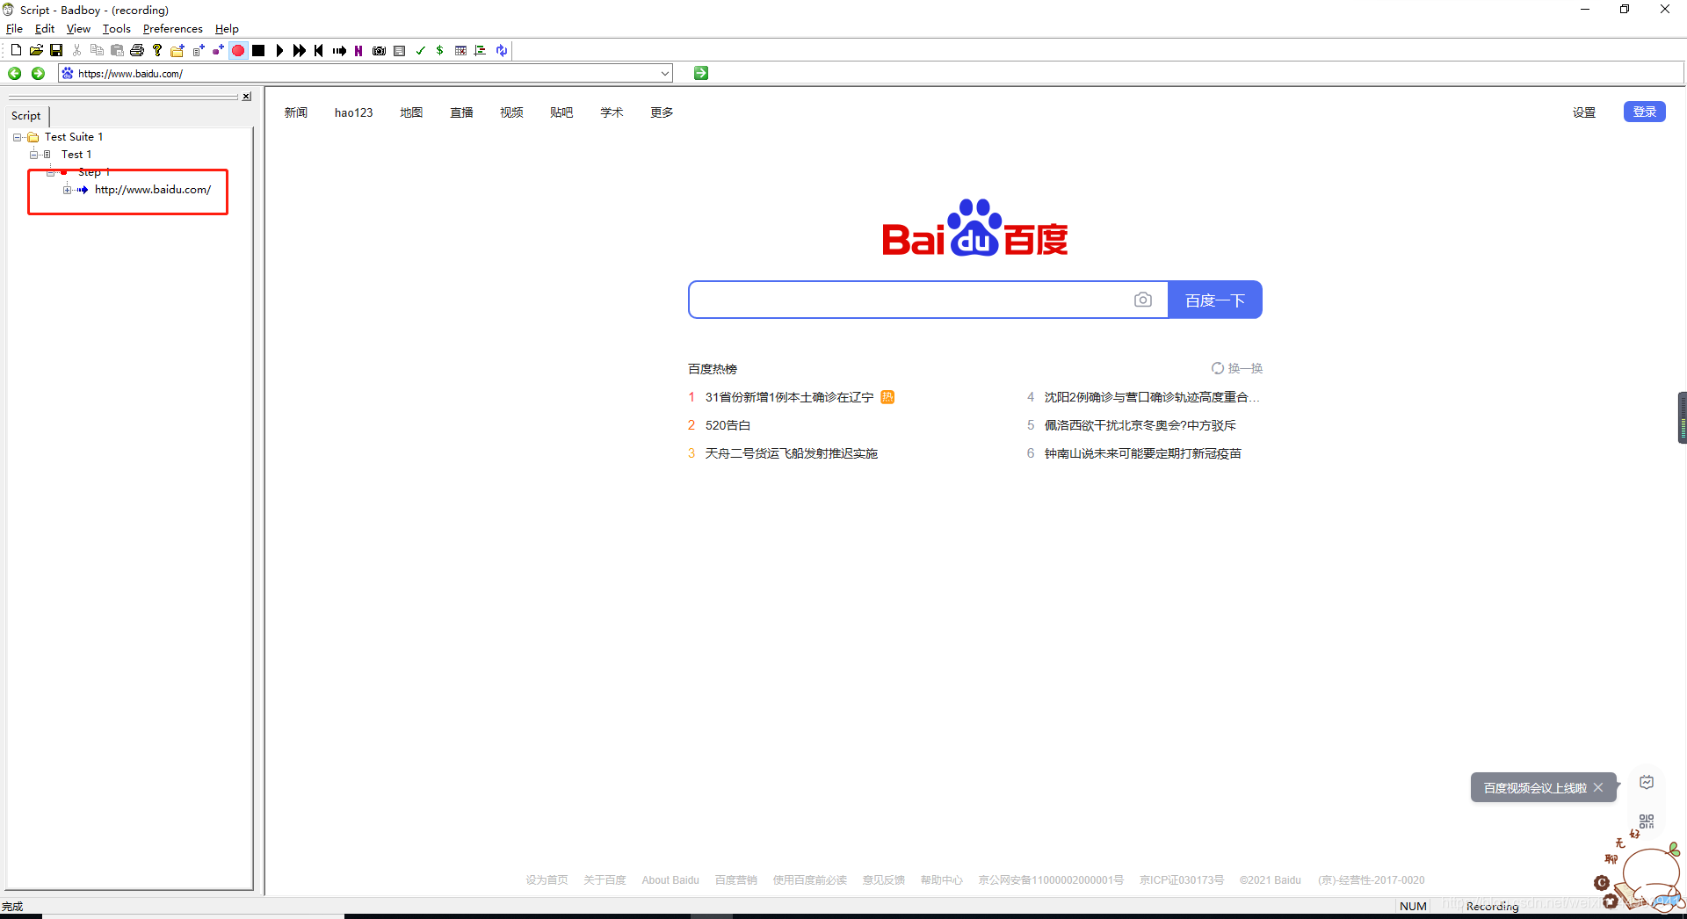Collapse the Test Suite 1 node
Viewport: 1687px width, 919px height.
18,137
